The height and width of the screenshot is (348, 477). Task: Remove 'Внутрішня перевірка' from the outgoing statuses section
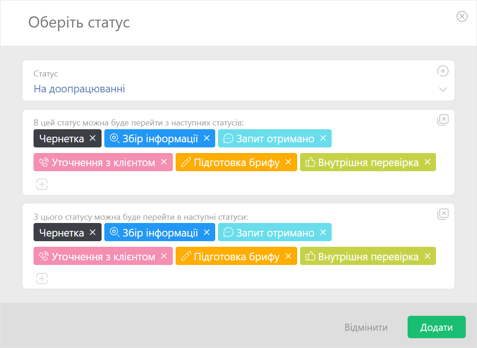click(427, 256)
